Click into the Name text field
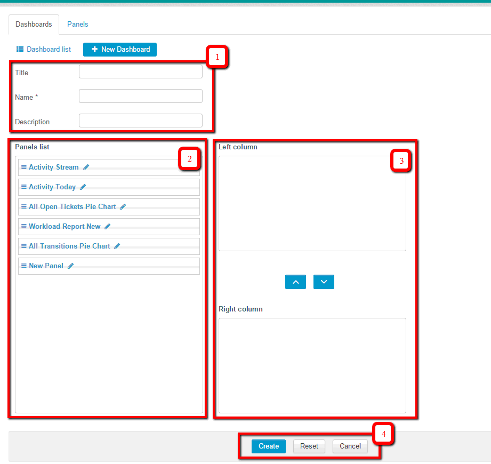Image resolution: width=491 pixels, height=464 pixels. 141,97
